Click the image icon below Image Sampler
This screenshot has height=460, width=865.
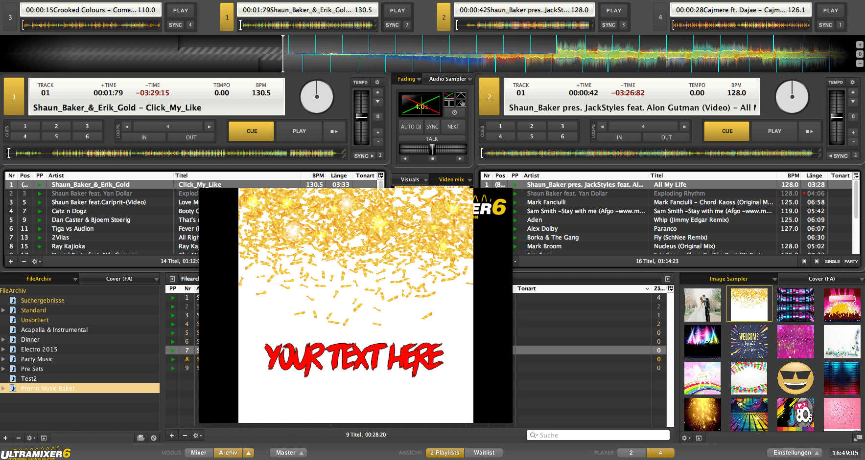[699, 438]
